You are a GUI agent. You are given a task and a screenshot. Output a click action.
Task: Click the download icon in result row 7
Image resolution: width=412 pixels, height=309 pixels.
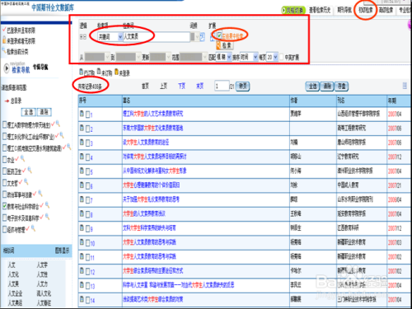point(82,199)
